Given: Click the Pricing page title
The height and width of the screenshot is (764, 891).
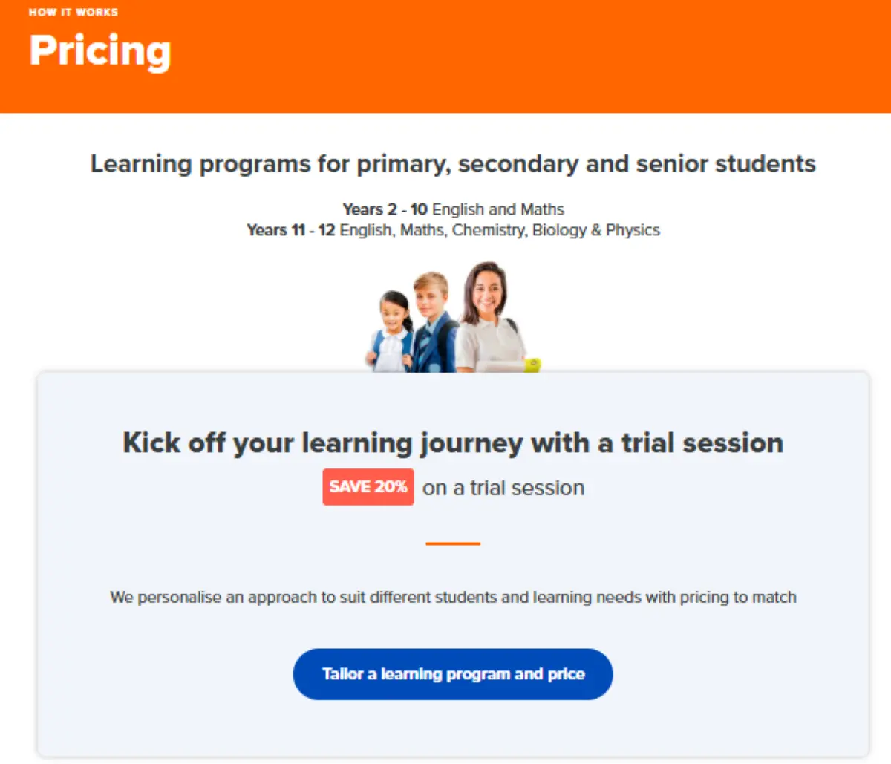Looking at the screenshot, I should coord(100,50).
